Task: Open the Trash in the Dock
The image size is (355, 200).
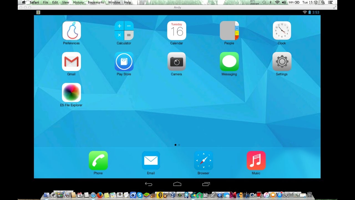Action: coord(310,195)
